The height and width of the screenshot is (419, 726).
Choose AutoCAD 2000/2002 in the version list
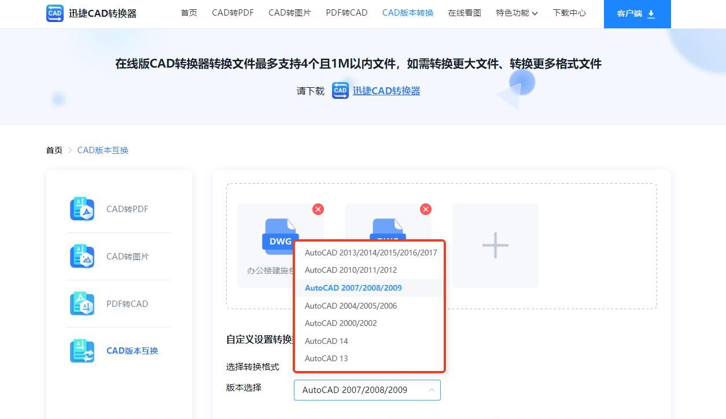341,323
